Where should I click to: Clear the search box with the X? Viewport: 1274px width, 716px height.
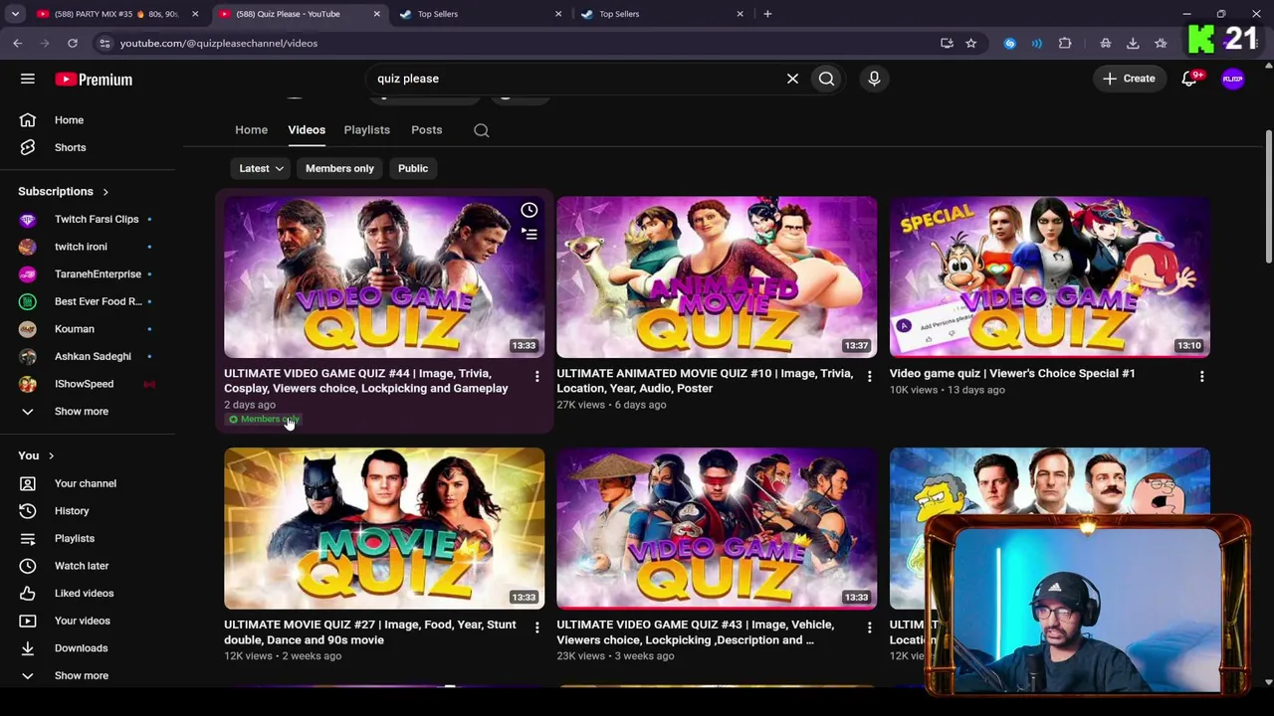tap(792, 79)
